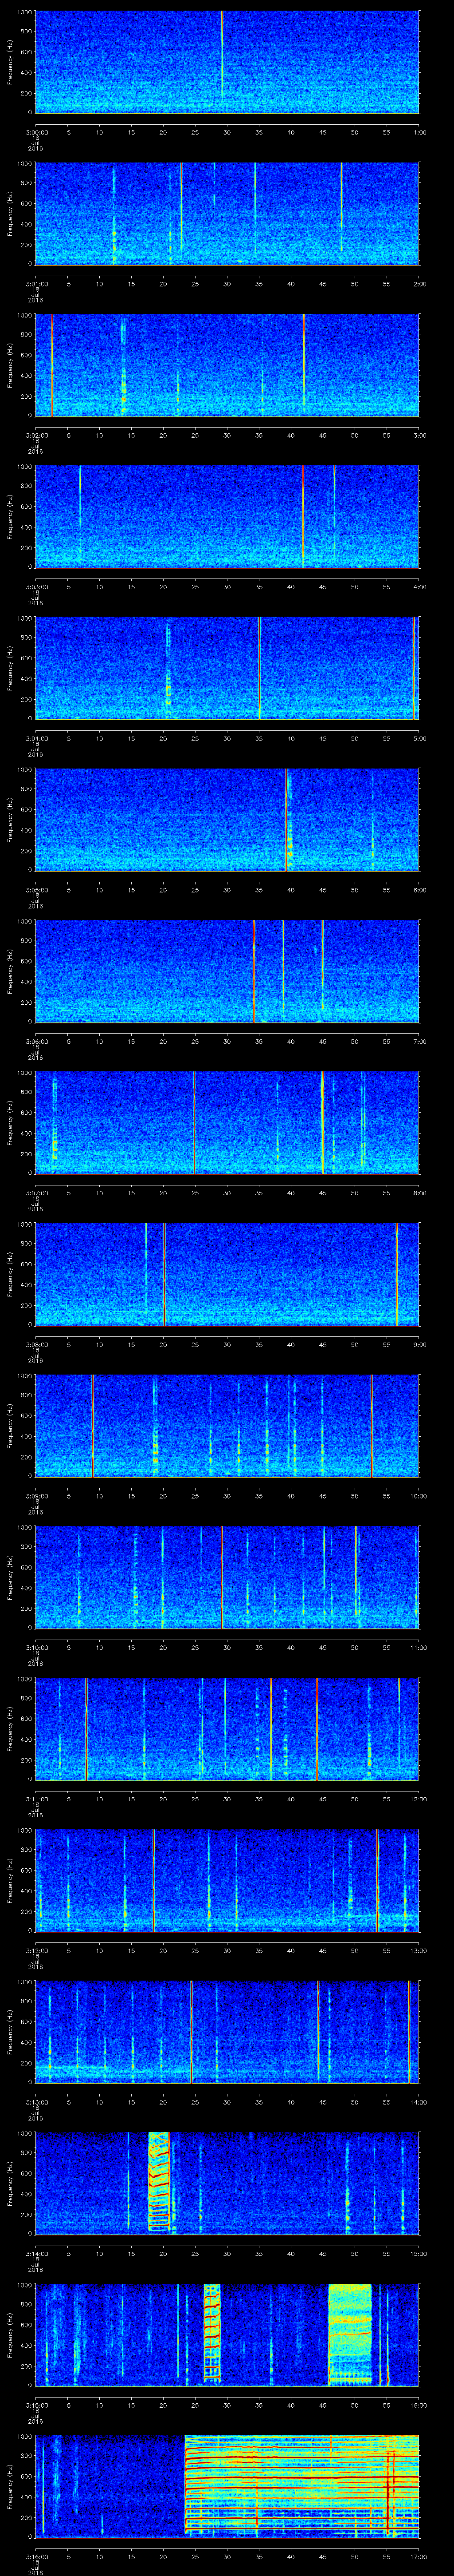Image resolution: width=454 pixels, height=2576 pixels.
Task: Click red line near 9 s in 3:09:00 panel
Action: click(x=92, y=1425)
